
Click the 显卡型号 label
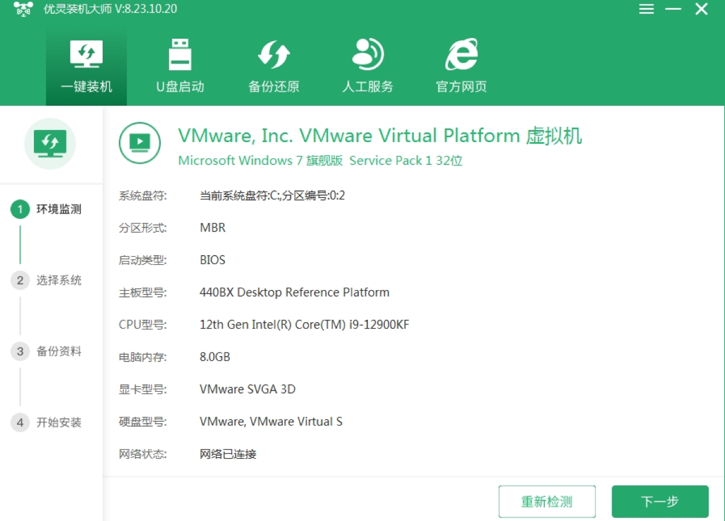tap(143, 389)
